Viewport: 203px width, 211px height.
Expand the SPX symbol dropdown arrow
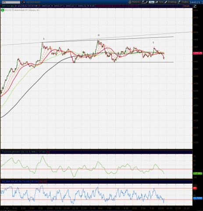point(21,2)
